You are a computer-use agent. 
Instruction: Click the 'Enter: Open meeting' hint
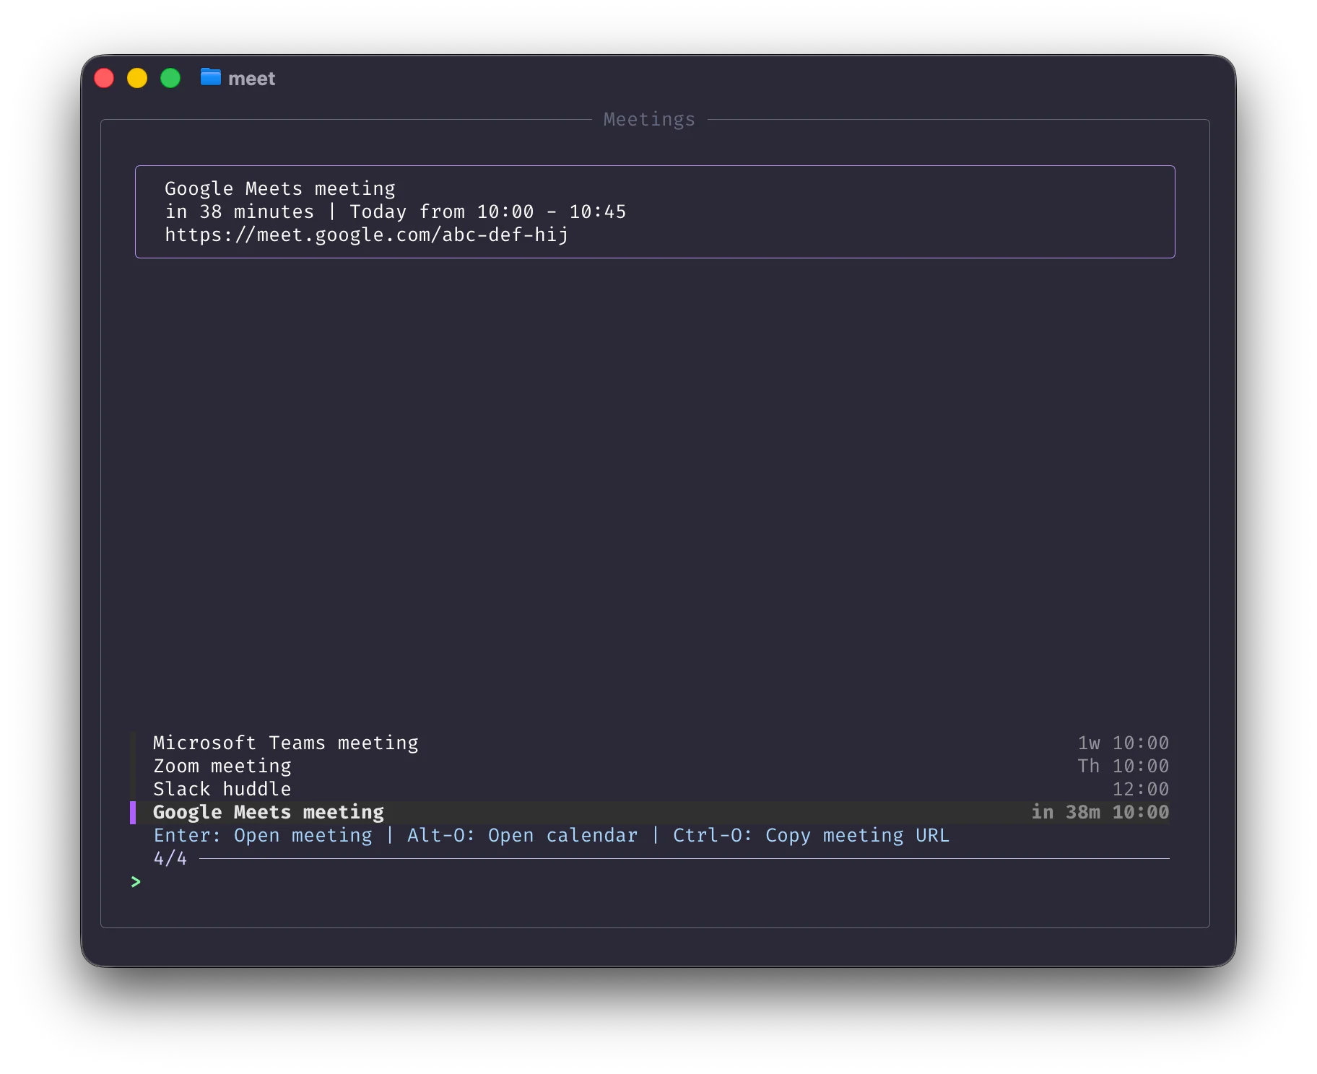click(x=263, y=835)
